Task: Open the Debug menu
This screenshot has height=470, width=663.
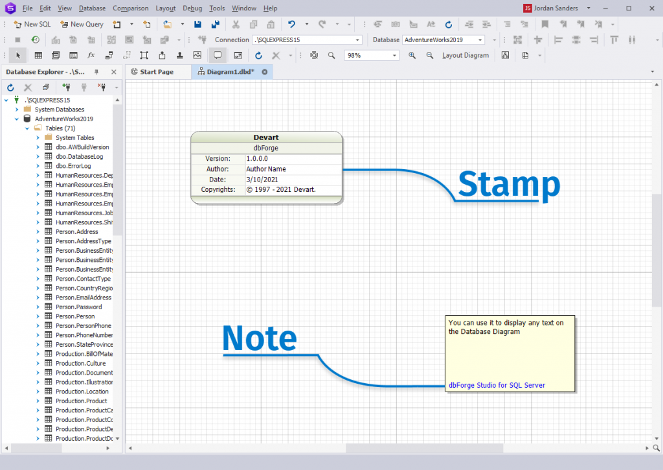Action: point(192,8)
